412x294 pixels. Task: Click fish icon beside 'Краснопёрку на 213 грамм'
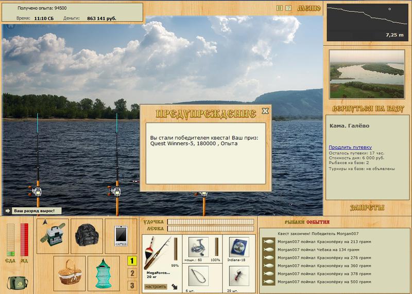click(x=268, y=242)
